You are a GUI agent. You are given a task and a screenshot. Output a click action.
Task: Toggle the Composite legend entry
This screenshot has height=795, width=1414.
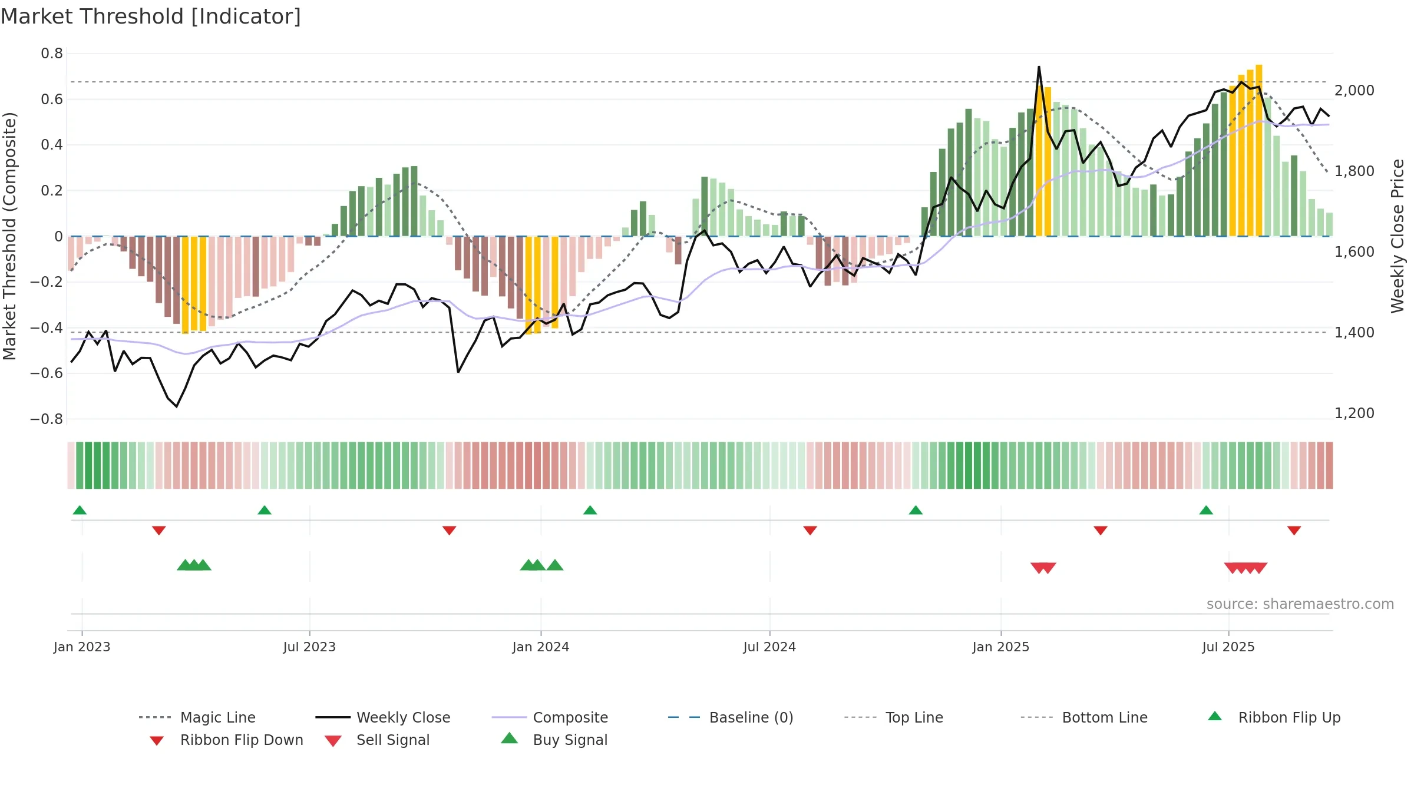(x=550, y=717)
